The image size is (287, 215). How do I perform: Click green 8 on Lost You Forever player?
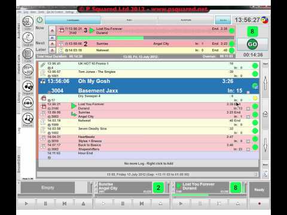pos(236,188)
